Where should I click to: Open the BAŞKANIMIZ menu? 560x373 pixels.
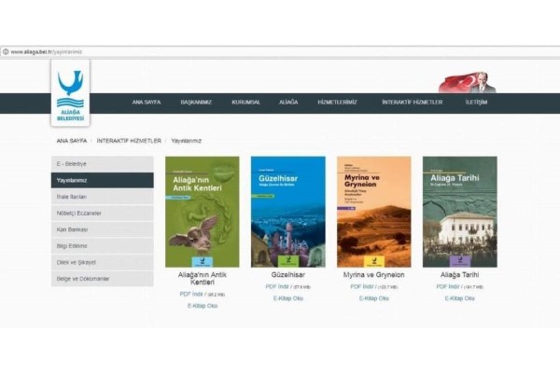click(197, 102)
